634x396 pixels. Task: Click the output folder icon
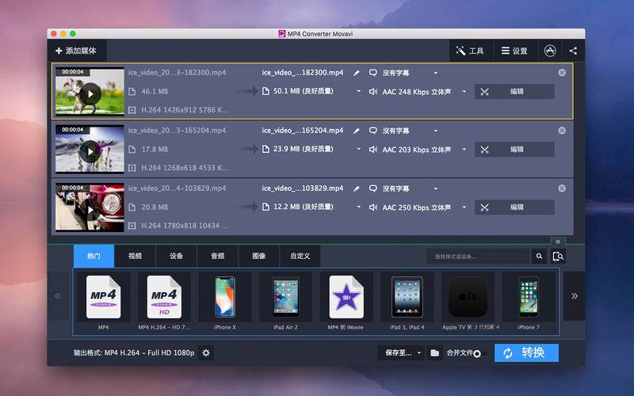tap(434, 353)
